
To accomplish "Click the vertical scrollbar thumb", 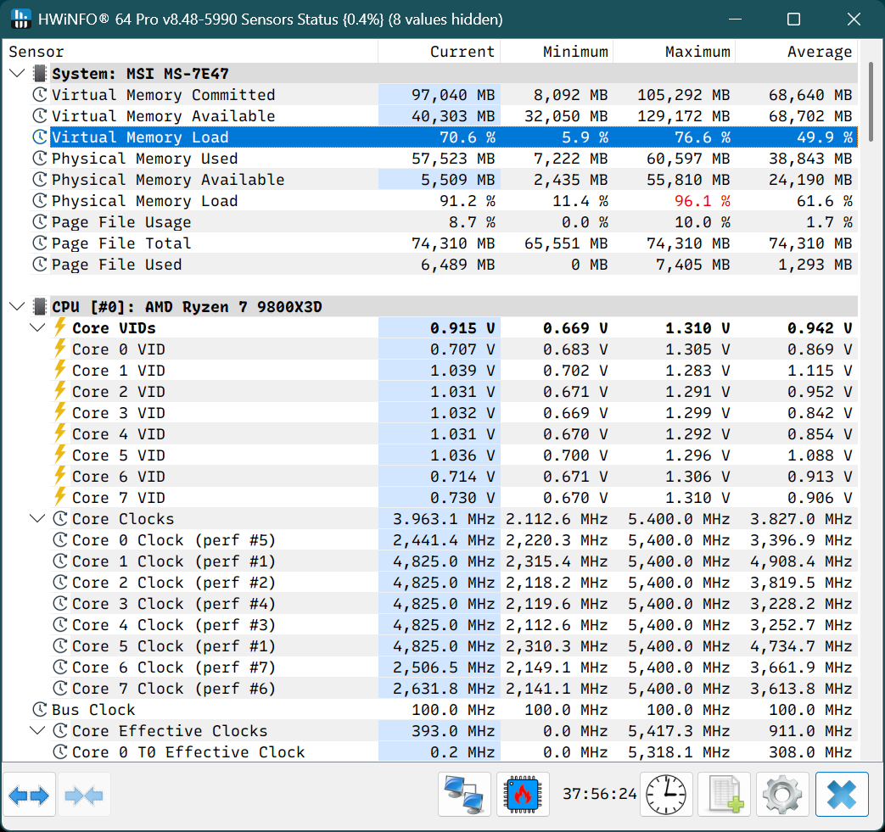I will 871,102.
